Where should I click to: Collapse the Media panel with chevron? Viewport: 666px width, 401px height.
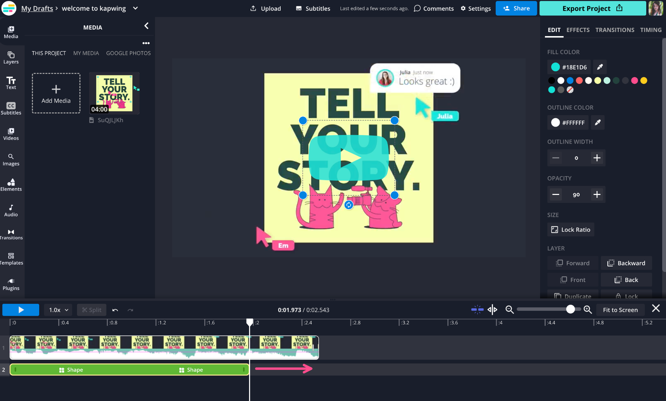[x=146, y=26]
